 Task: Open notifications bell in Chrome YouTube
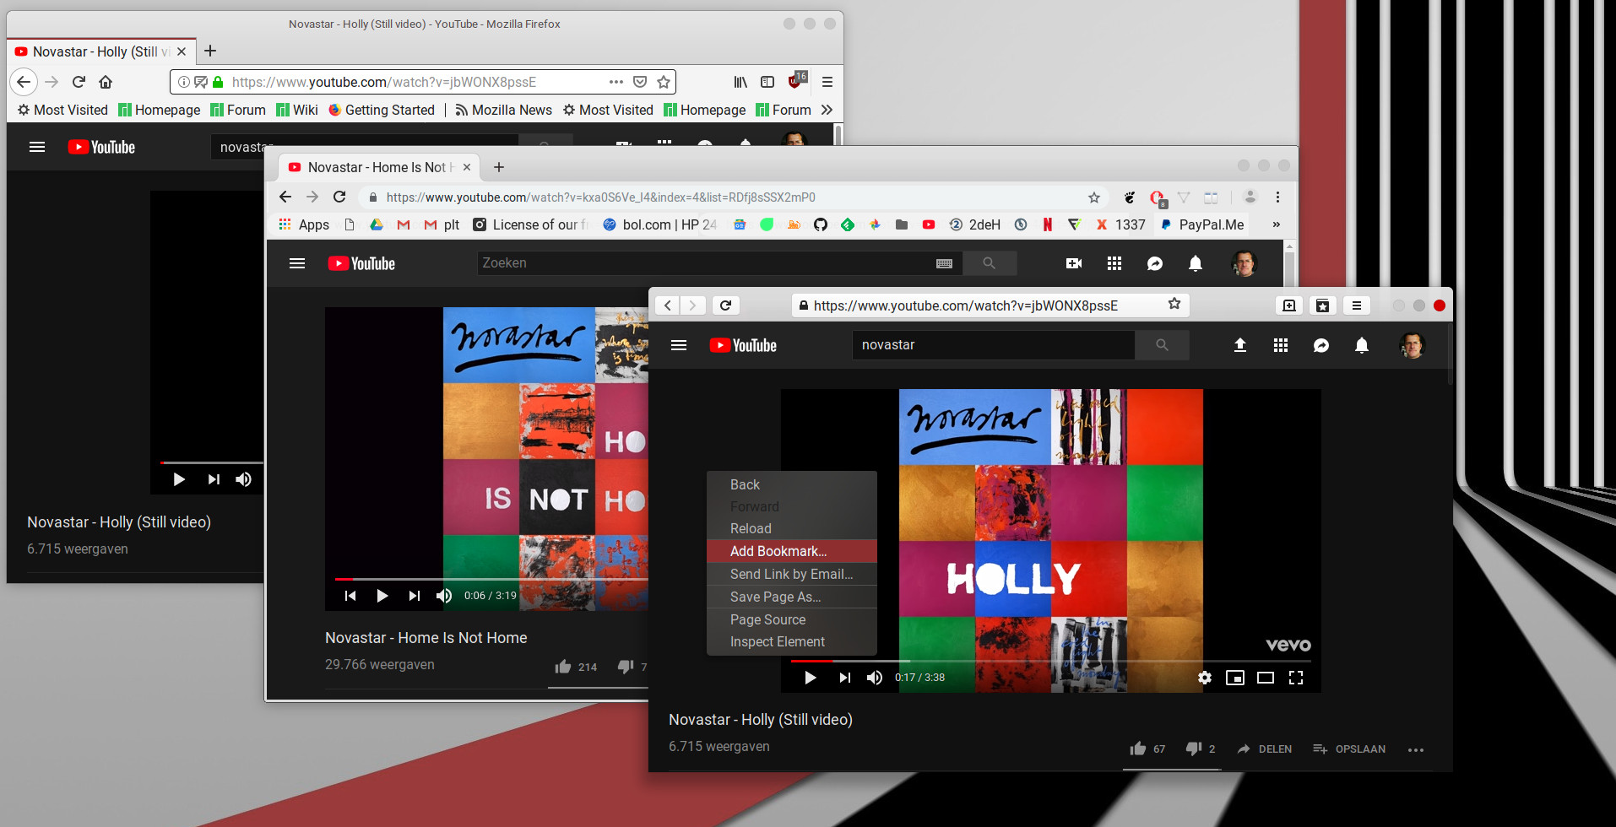[1196, 263]
